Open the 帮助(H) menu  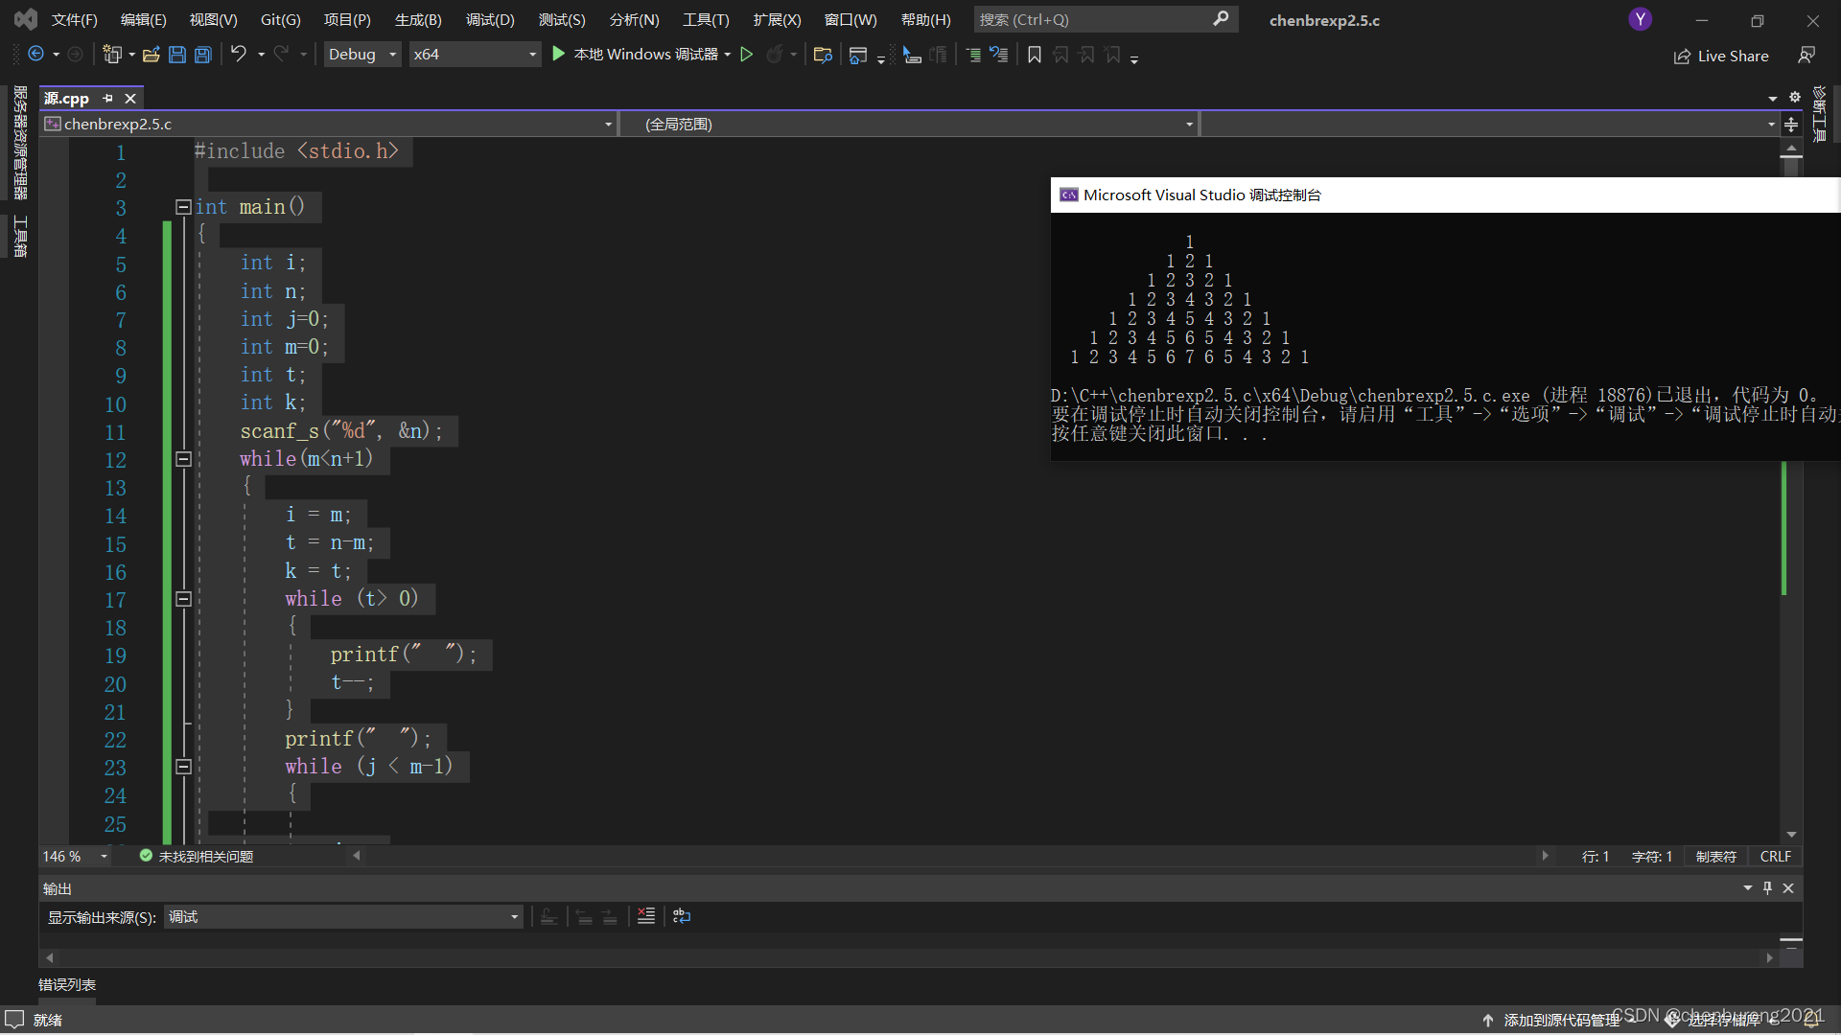point(925,19)
